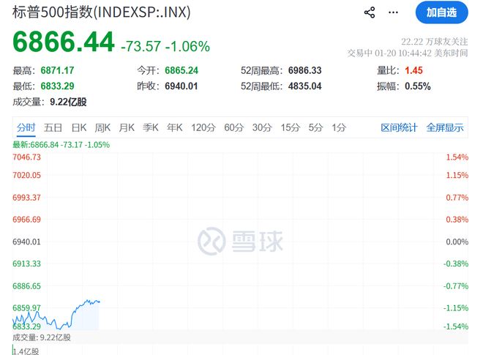Click the 6886.65 axis label

[x=26, y=286]
